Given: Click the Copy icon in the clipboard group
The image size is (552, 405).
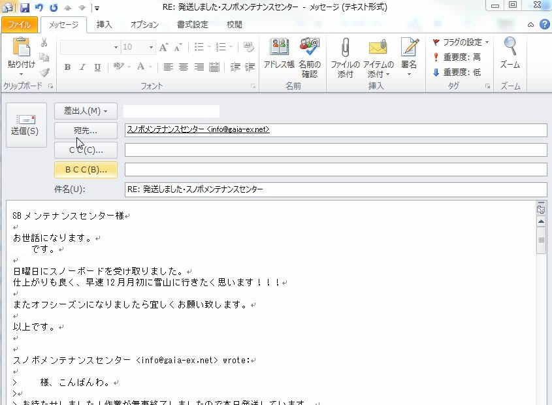Looking at the screenshot, I should point(44,57).
